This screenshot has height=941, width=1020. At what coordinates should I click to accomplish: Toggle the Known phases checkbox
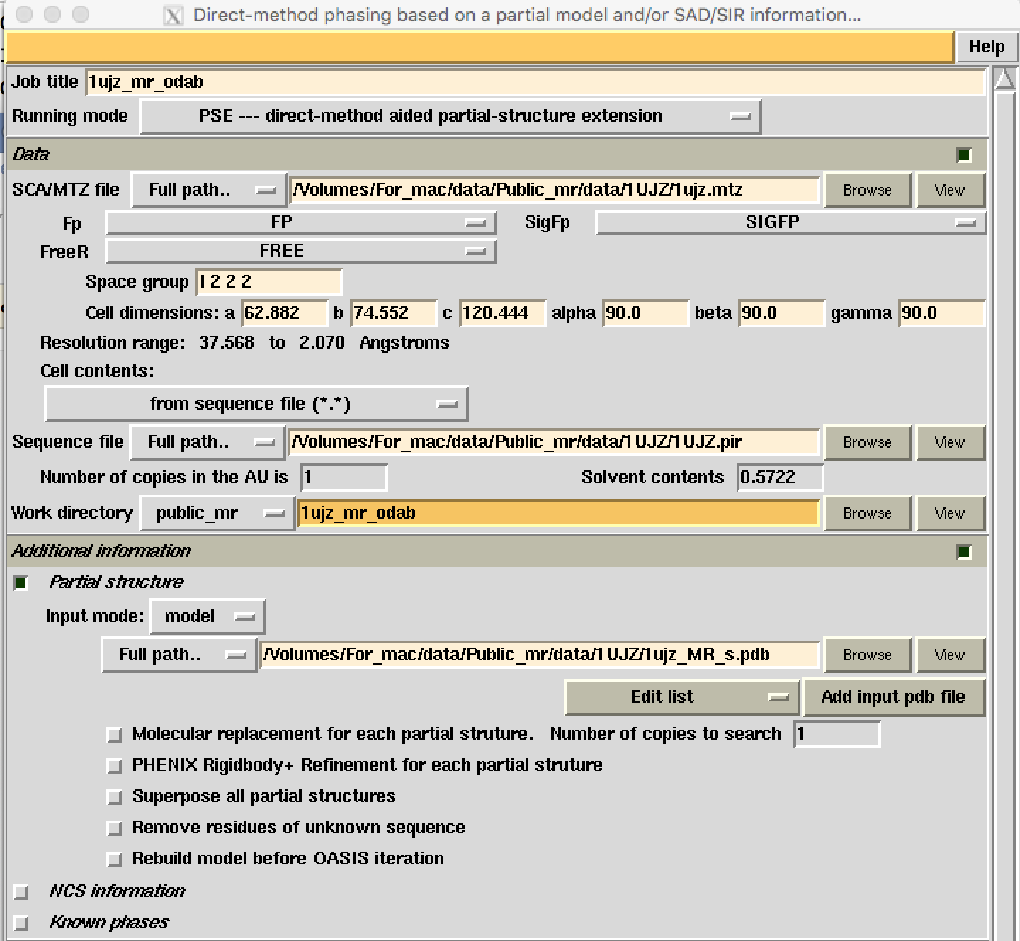(21, 923)
